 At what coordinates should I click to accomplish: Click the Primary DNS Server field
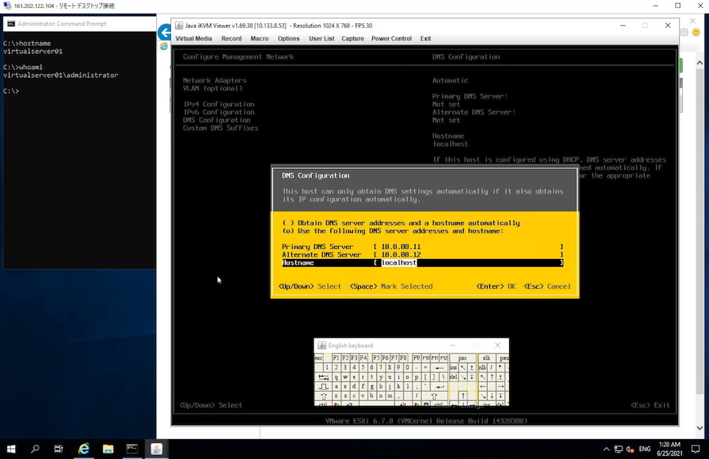469,247
